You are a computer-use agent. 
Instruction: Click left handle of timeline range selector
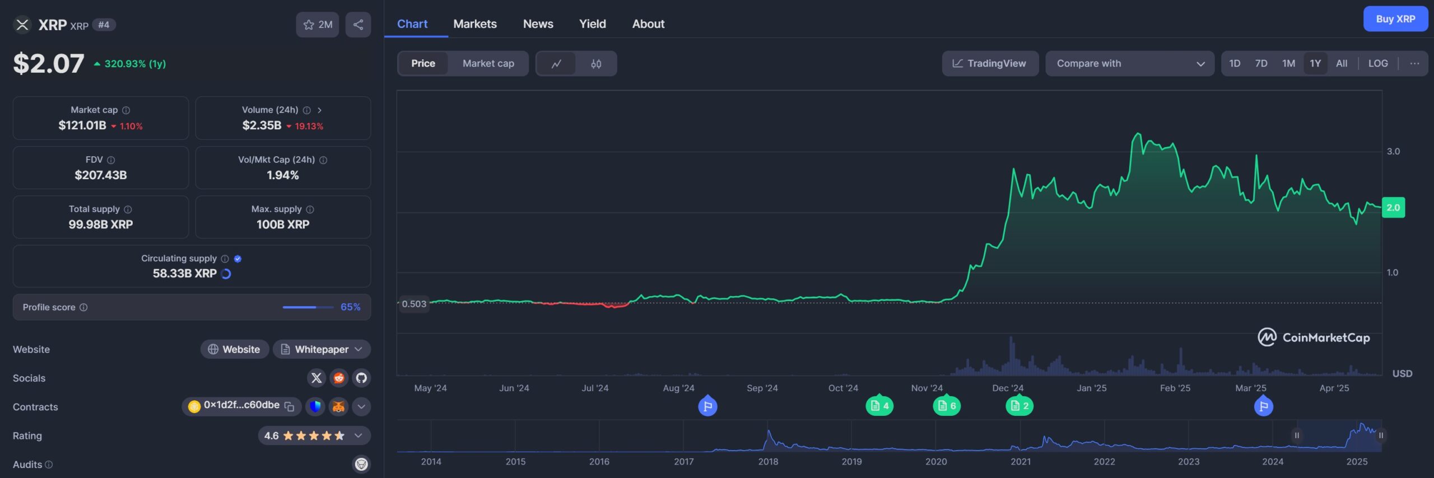click(x=1296, y=435)
